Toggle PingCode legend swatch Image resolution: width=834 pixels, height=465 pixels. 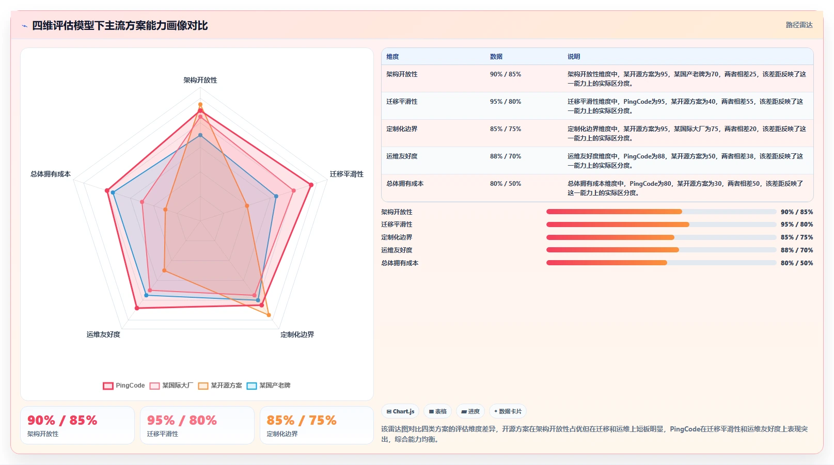[108, 386]
